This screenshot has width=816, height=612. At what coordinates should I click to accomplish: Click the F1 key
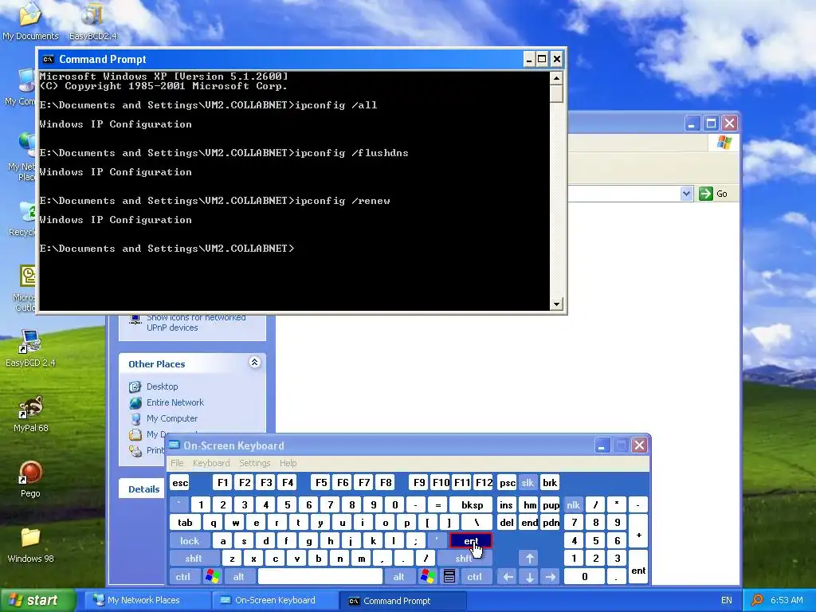point(223,482)
